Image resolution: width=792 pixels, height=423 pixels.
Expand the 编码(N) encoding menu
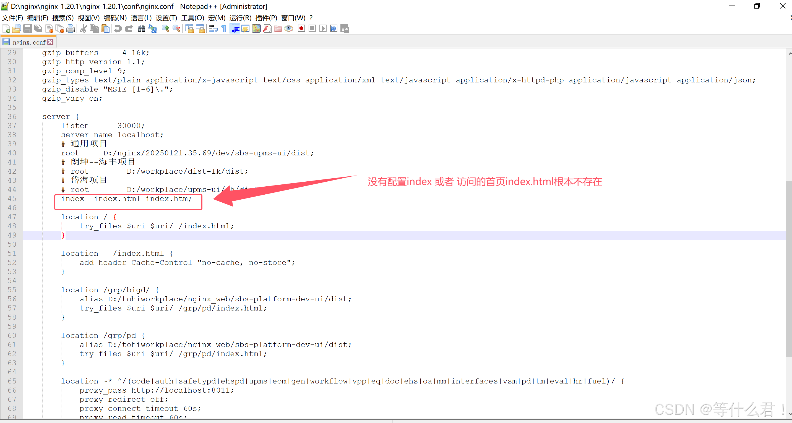click(115, 18)
